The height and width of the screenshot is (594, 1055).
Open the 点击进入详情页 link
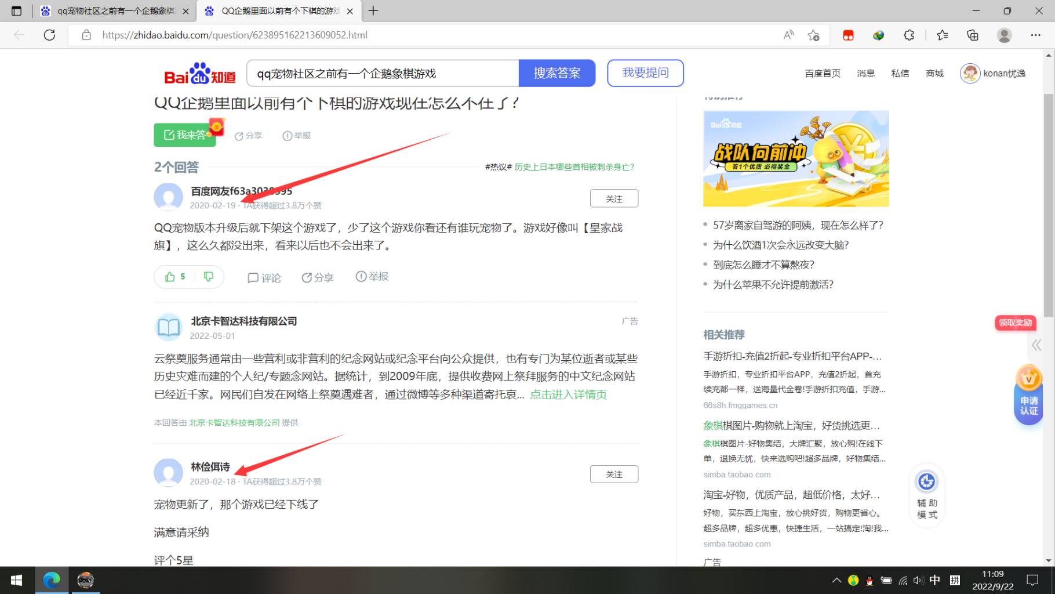click(568, 394)
